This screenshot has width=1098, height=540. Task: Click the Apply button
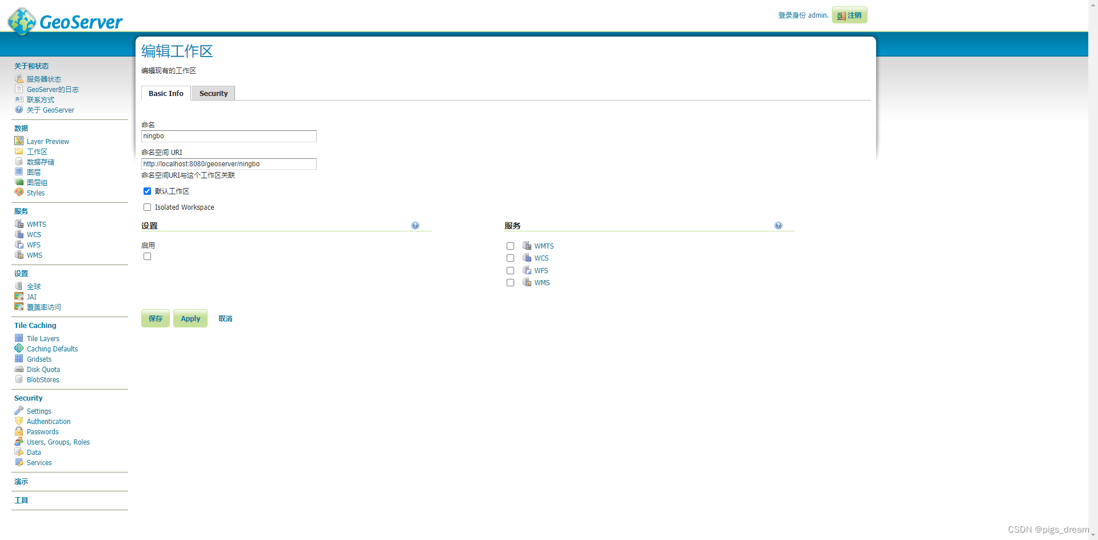190,319
